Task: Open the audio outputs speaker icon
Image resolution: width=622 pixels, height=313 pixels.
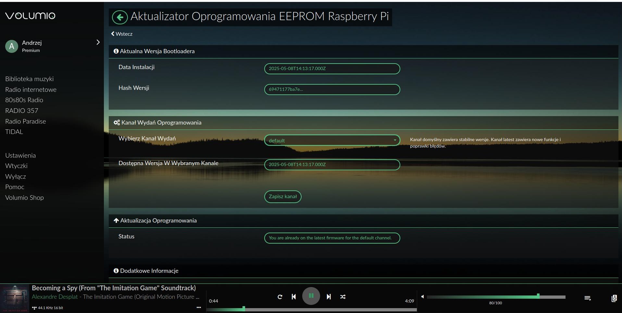Action: pyautogui.click(x=614, y=298)
